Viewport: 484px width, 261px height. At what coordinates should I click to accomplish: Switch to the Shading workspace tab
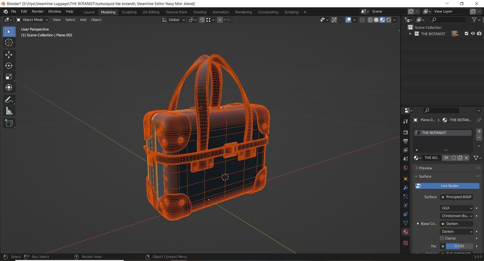pos(200,12)
